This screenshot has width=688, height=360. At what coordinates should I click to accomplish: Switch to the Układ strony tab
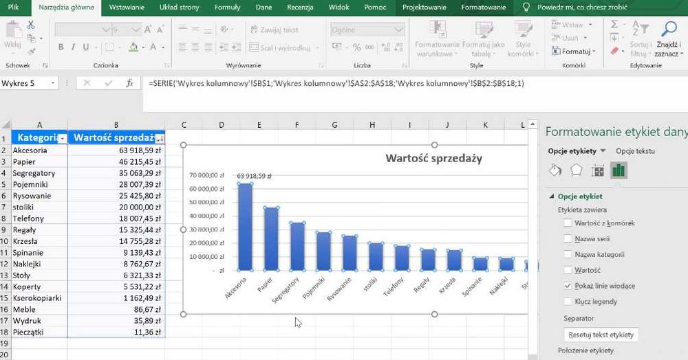coord(179,8)
